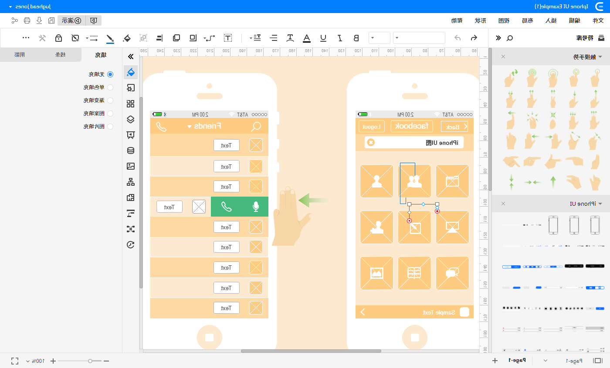Collapse the symbol library with double chevron
Image resolution: width=610 pixels, height=368 pixels.
click(x=498, y=38)
